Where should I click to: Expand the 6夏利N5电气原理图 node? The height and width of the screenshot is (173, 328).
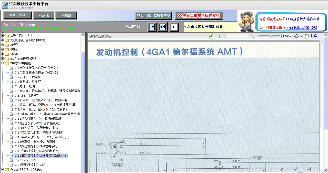pos(3,59)
